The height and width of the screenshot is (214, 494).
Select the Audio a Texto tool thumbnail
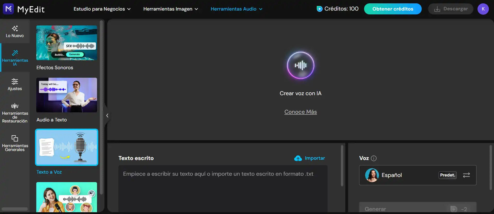click(67, 95)
